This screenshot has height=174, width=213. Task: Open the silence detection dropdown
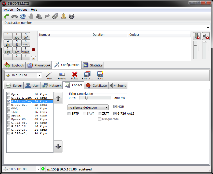point(88,107)
